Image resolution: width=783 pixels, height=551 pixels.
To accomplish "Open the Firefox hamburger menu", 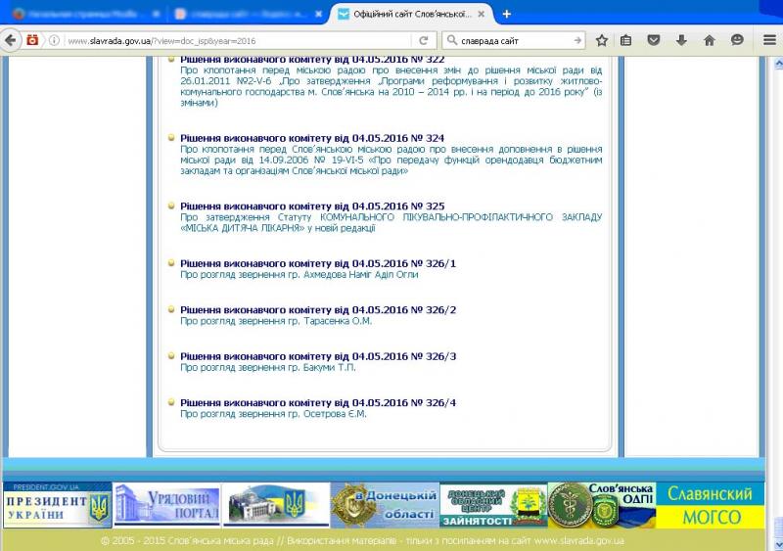I will click(768, 40).
